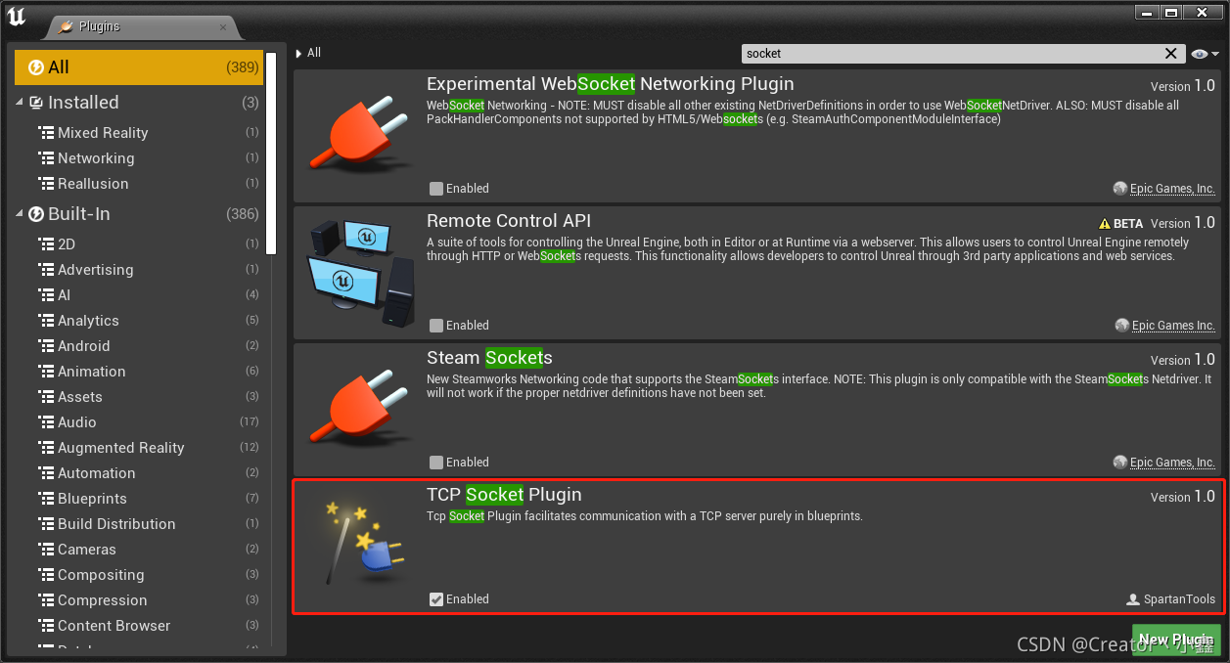The height and width of the screenshot is (663, 1230).
Task: Clear the socket search with X icon
Action: tap(1170, 53)
